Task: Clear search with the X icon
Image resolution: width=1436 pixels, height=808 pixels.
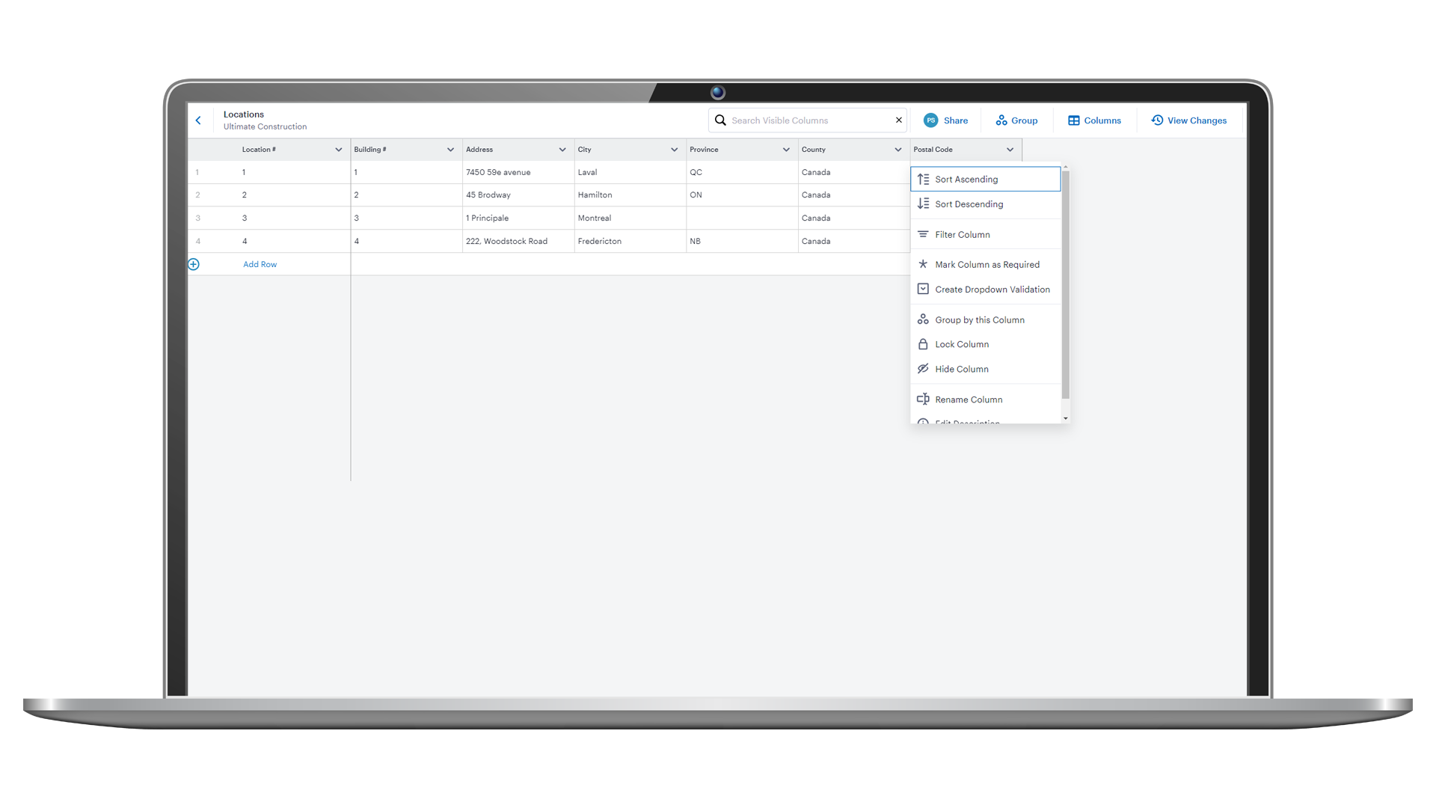Action: 899,120
